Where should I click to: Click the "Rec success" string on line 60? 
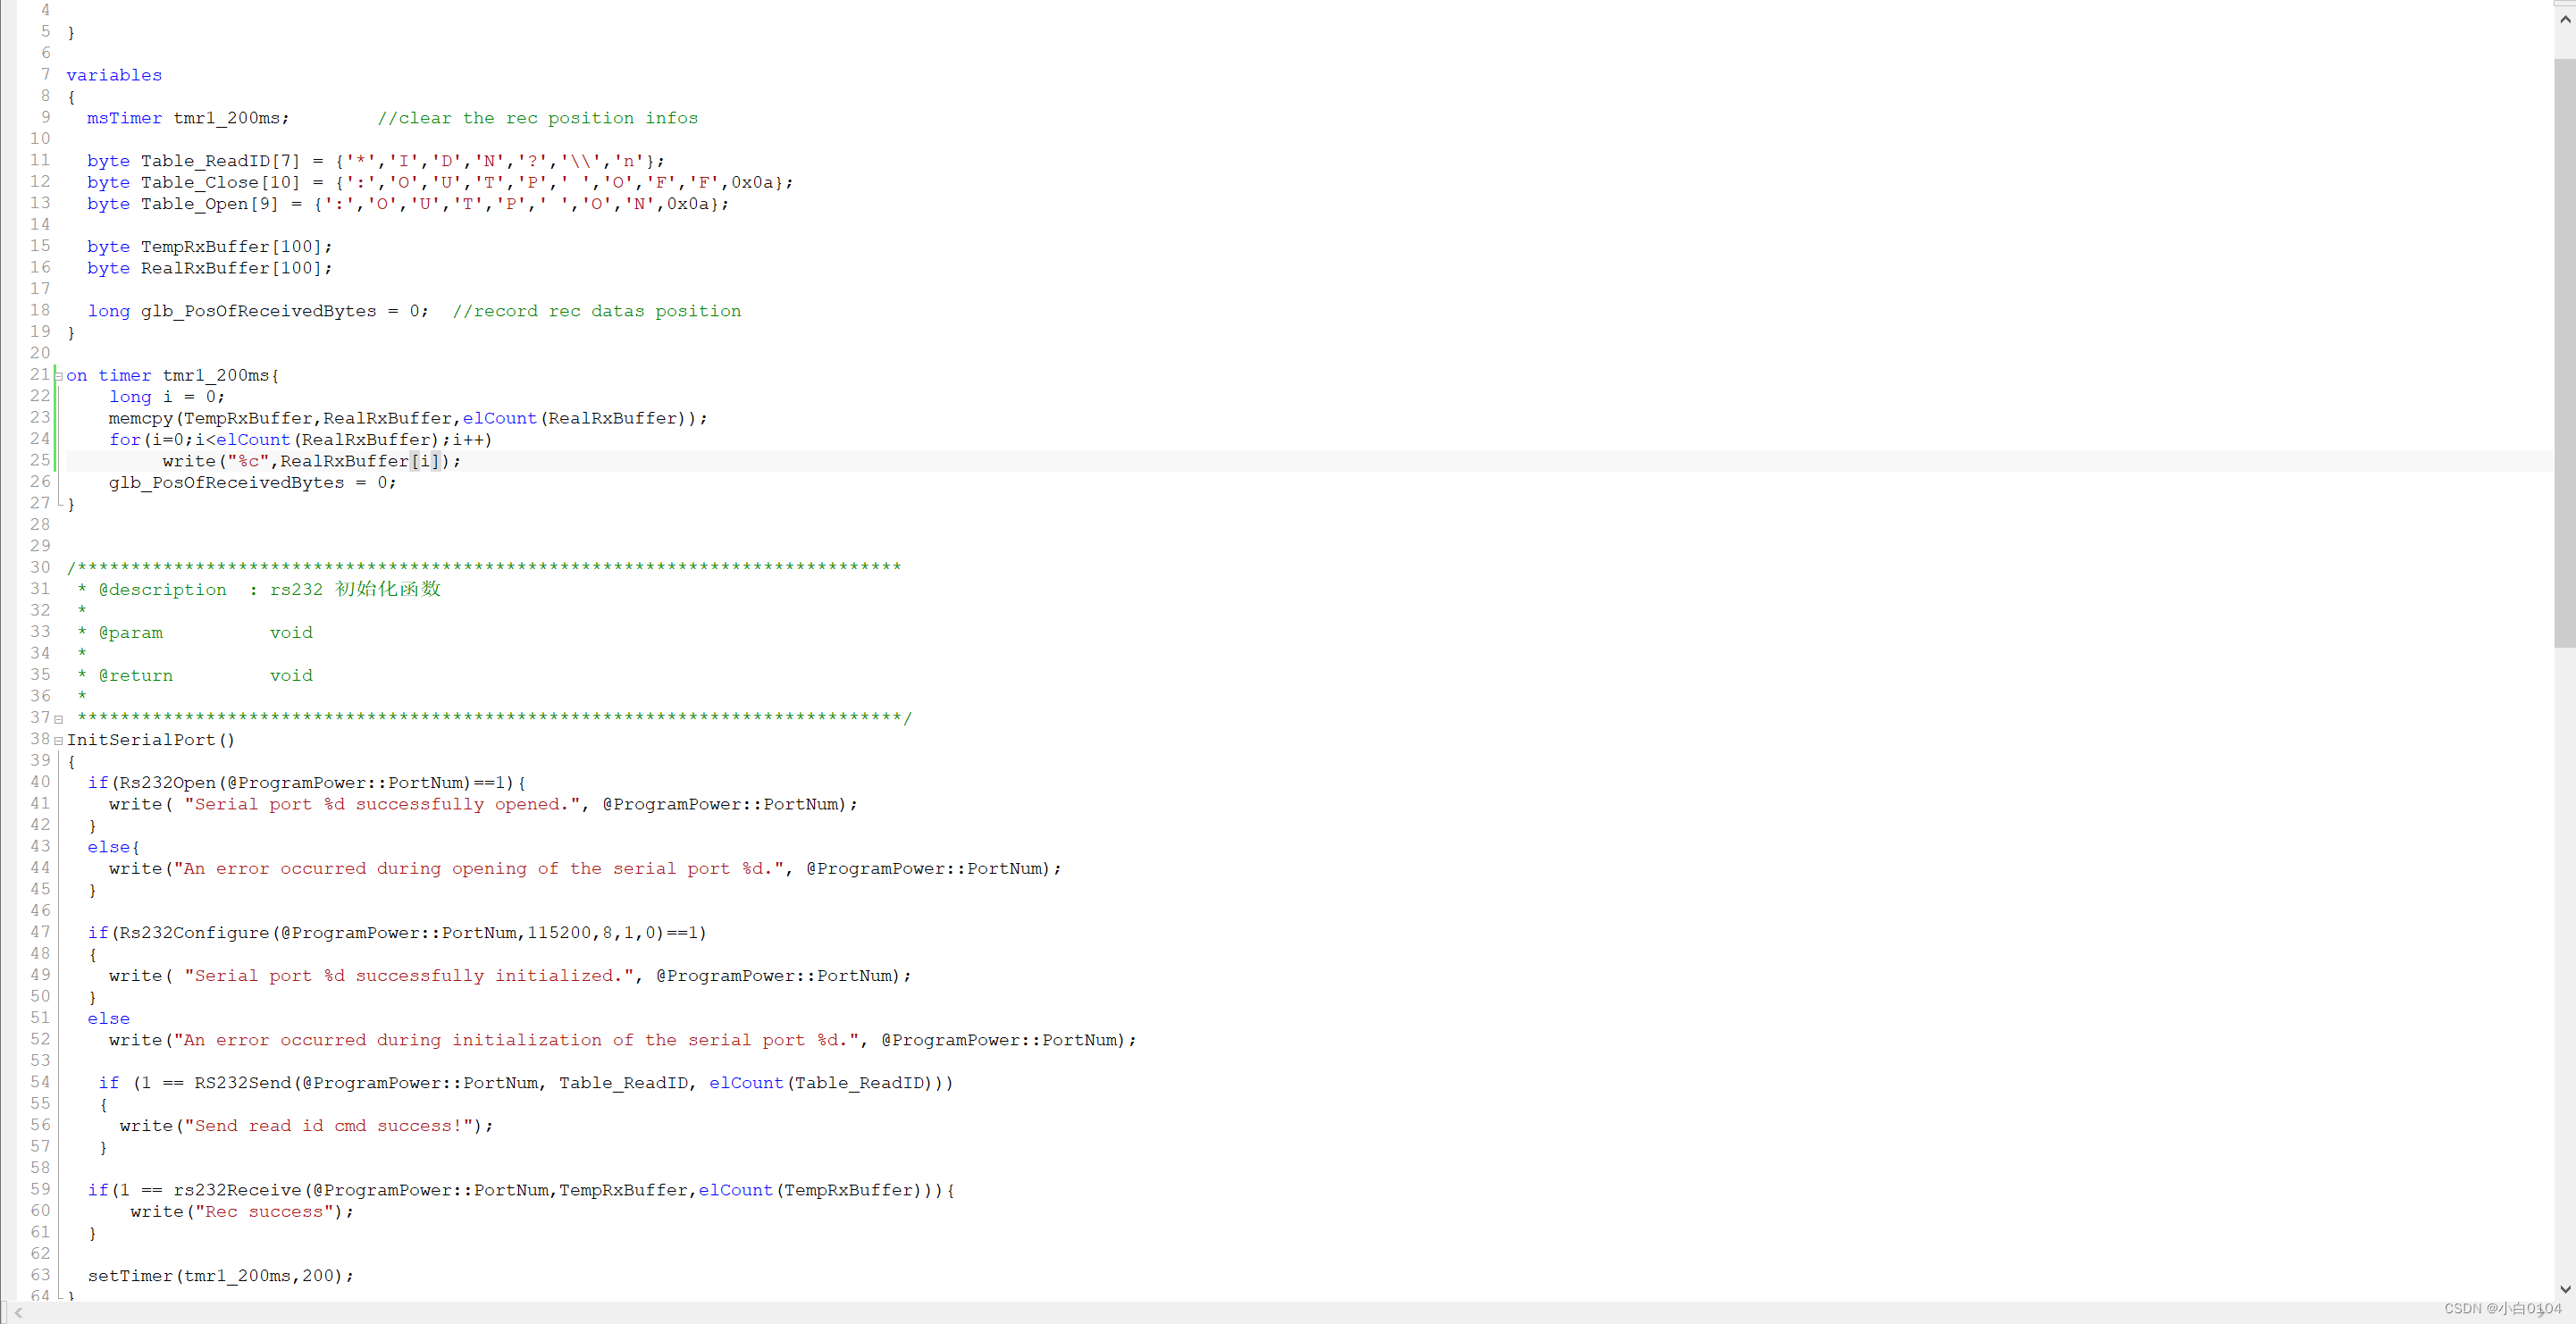[264, 1212]
